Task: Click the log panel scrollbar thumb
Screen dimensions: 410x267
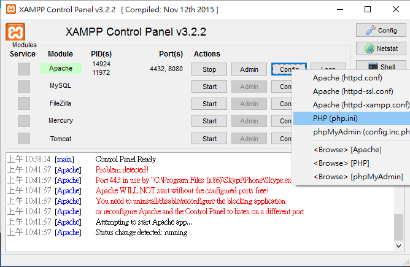Action: coord(398,227)
